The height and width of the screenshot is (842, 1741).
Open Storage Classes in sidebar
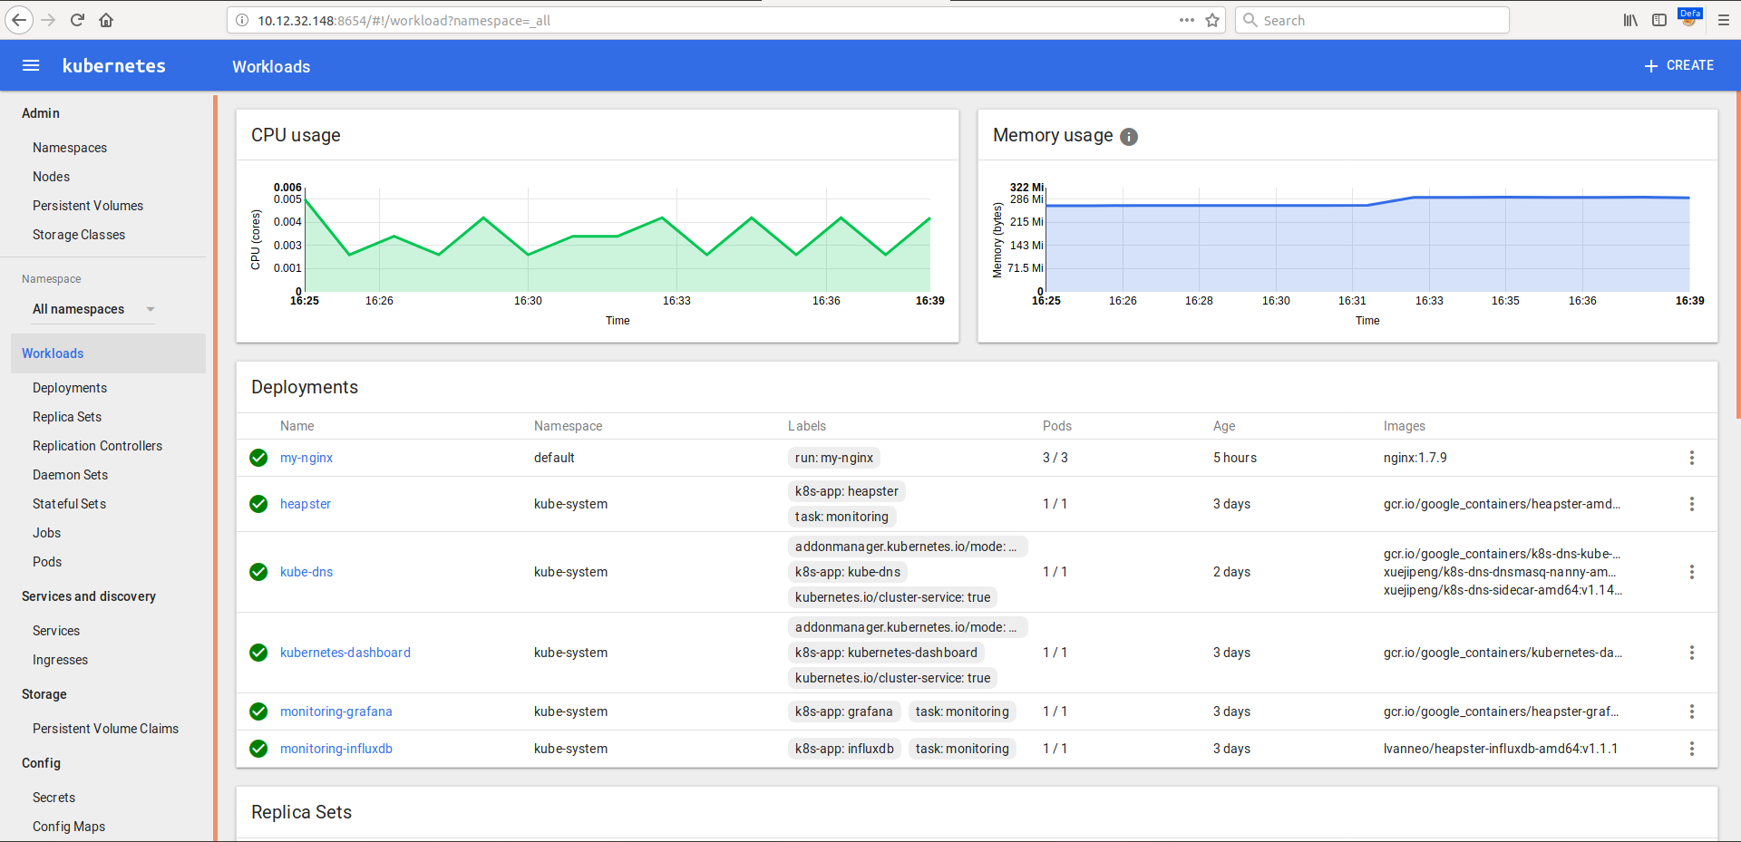(x=79, y=235)
